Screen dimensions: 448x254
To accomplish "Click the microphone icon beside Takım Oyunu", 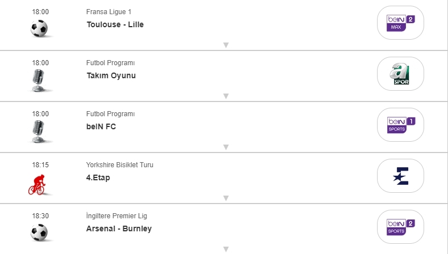I will (x=39, y=80).
